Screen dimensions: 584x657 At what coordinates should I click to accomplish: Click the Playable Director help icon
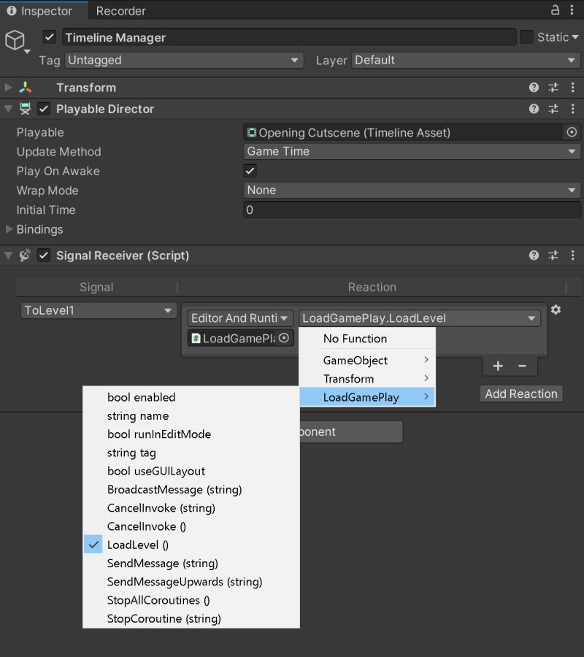point(534,108)
